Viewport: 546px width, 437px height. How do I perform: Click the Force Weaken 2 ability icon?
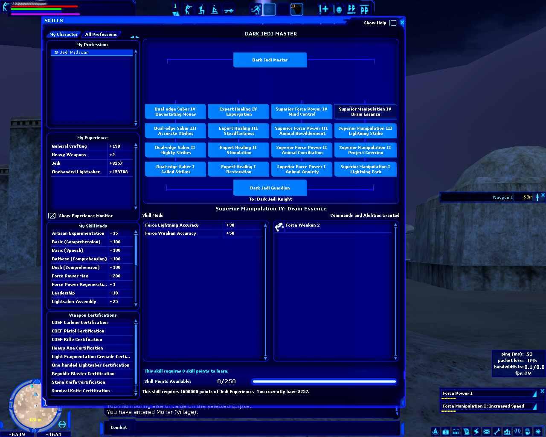click(279, 227)
